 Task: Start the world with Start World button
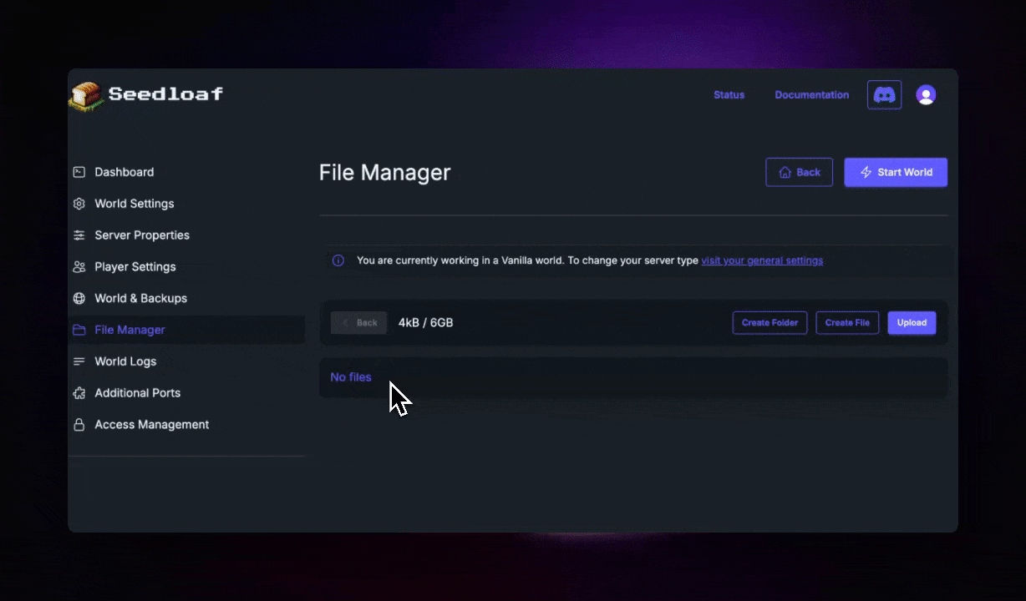pyautogui.click(x=896, y=172)
